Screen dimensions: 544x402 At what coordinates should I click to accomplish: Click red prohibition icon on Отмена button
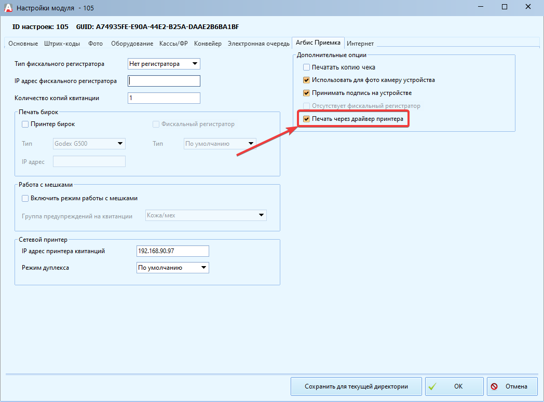pos(494,386)
